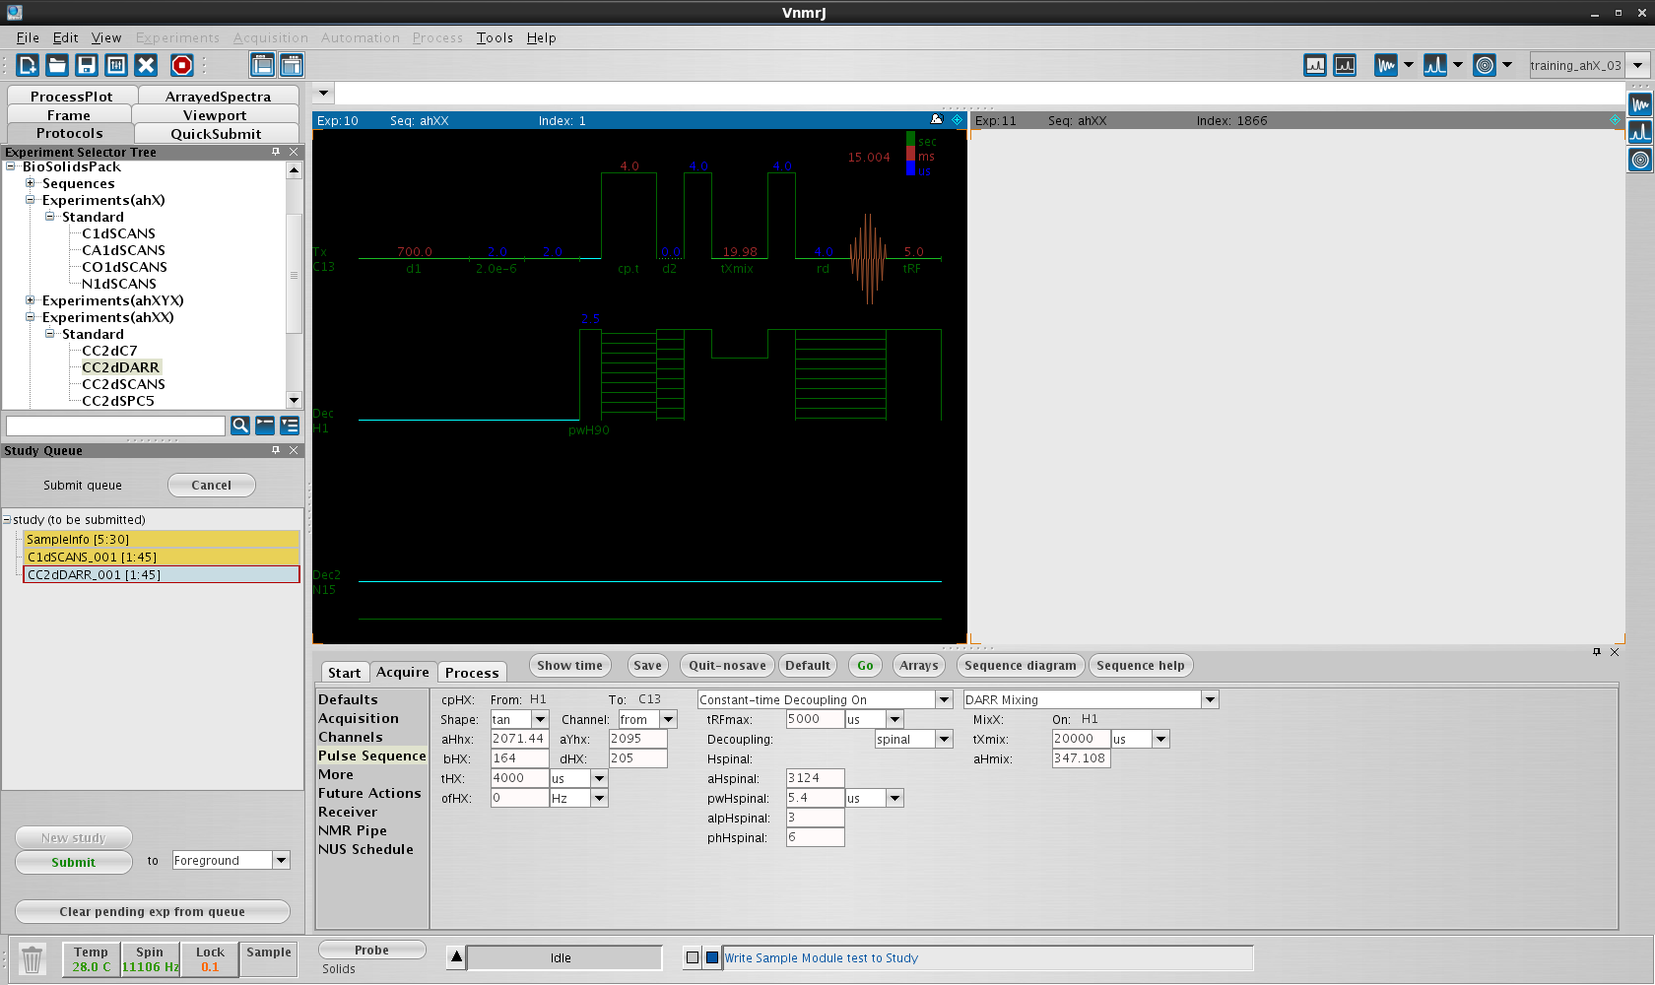The height and width of the screenshot is (985, 1655).
Task: Click the FID waveform icon in the top toolbar
Action: [x=1386, y=65]
